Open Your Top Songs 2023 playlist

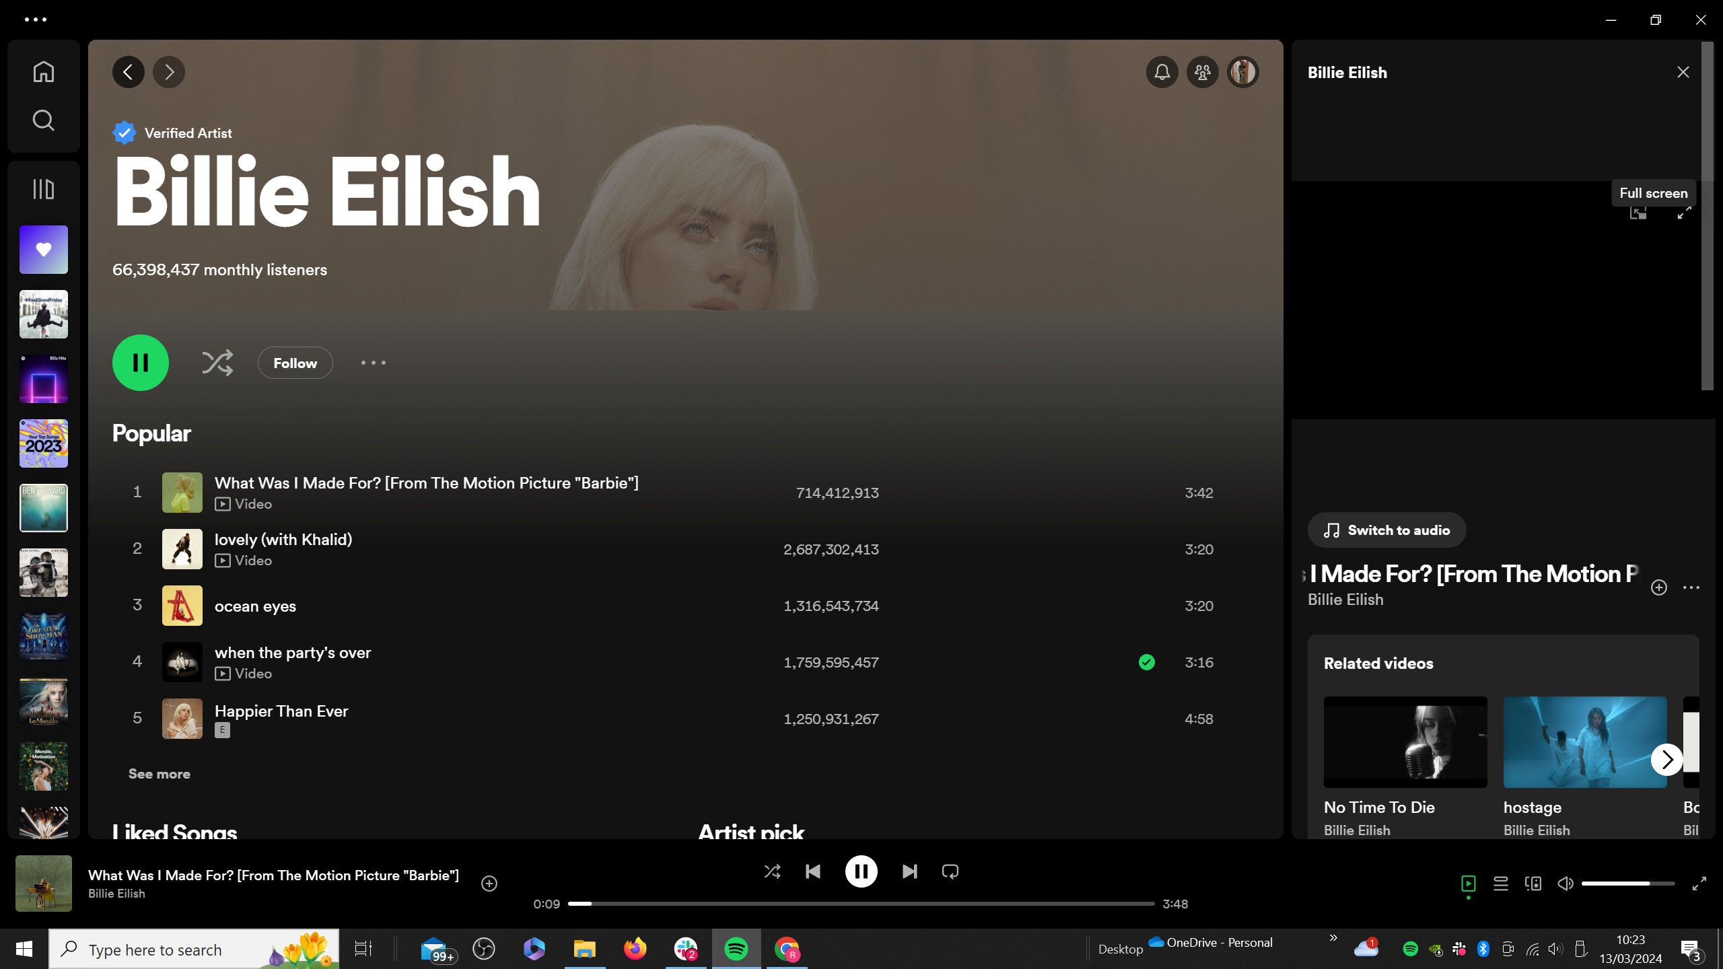coord(44,443)
